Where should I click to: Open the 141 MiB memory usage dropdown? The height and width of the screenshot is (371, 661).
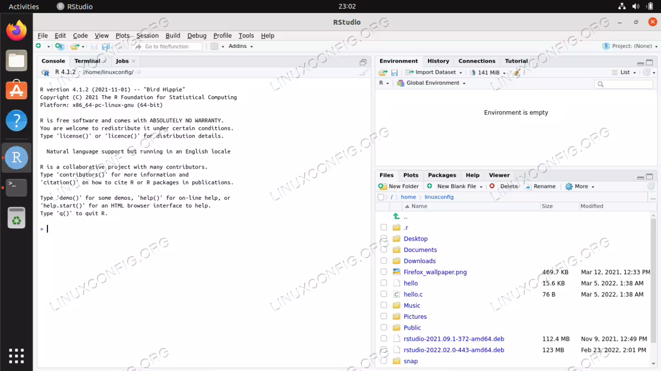point(488,72)
